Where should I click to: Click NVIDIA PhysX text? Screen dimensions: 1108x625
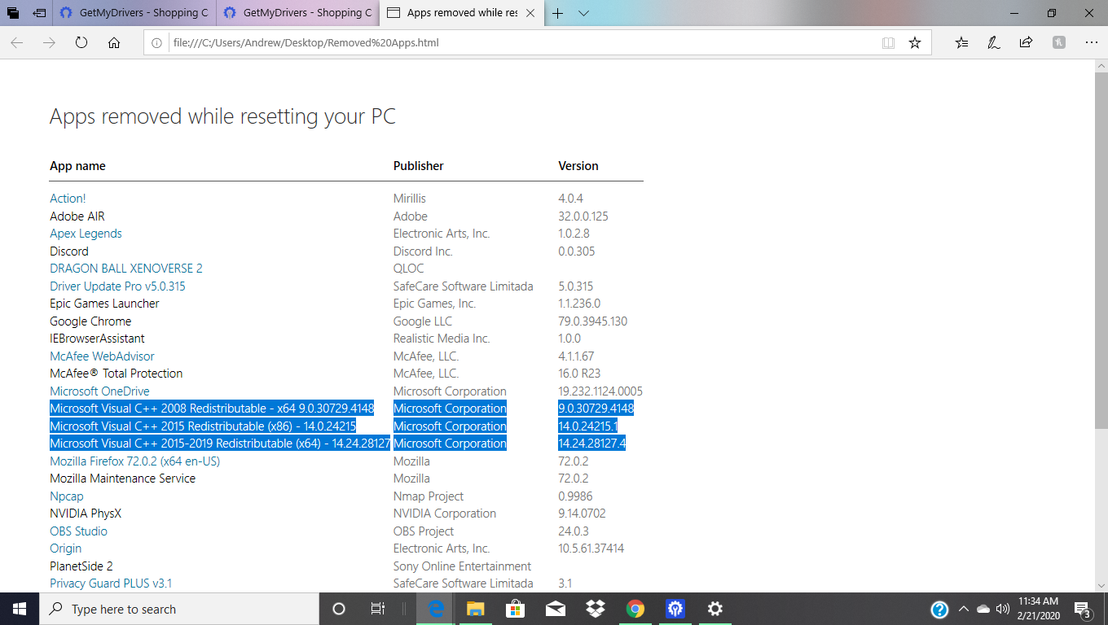[x=86, y=514]
